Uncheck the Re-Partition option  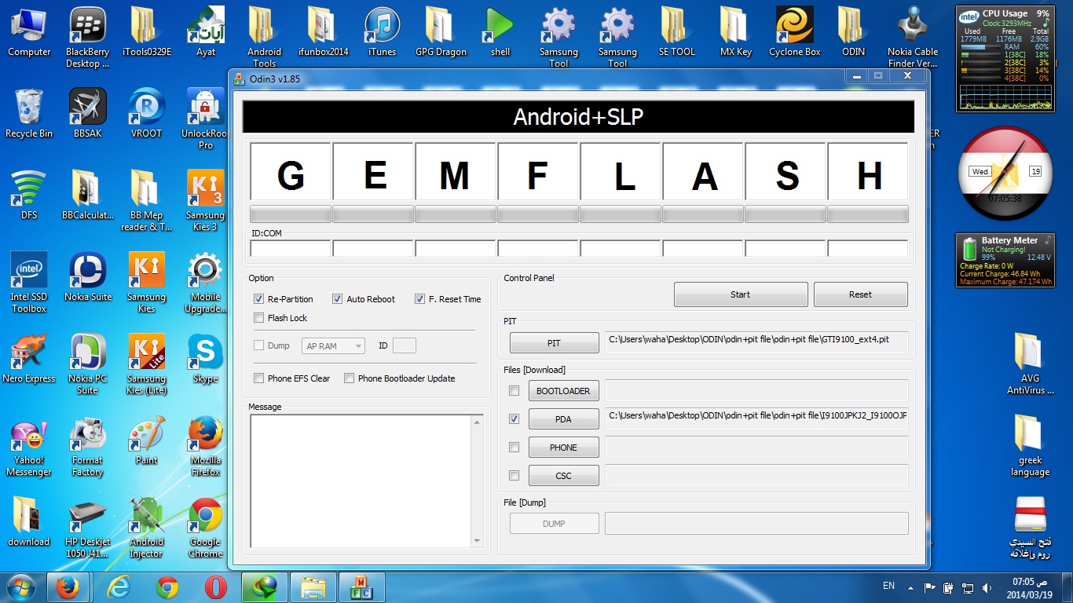pos(258,299)
